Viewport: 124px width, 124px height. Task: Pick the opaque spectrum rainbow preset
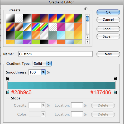pos(36,27)
